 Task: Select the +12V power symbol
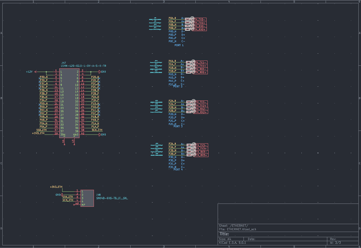[31, 72]
